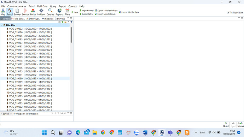Open the dropdown arrow in Patrols panel toolbar

click(68, 22)
